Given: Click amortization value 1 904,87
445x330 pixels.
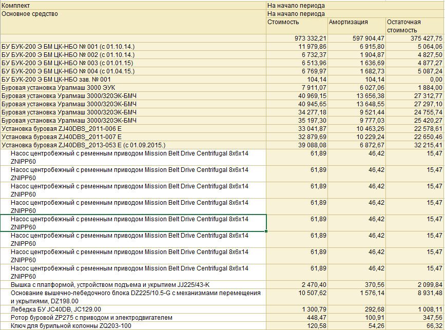Looking at the screenshot, I should pos(356,55).
